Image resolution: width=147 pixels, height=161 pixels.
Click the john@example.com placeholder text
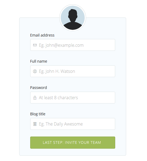pyautogui.click(x=64, y=45)
